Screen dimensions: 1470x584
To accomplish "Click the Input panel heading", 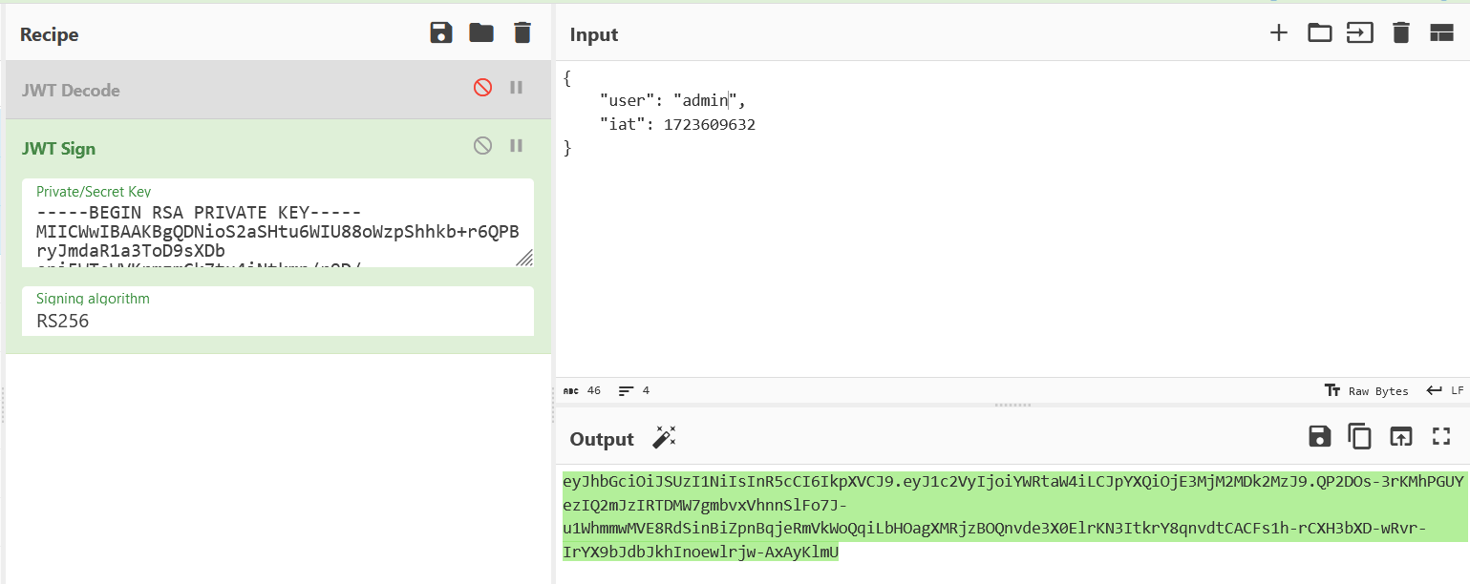I will point(594,34).
